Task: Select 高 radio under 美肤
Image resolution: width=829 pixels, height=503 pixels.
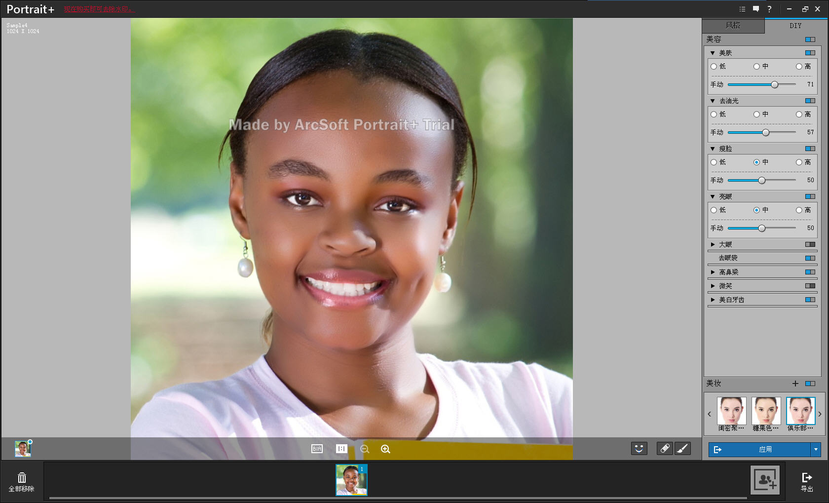Action: [799, 67]
